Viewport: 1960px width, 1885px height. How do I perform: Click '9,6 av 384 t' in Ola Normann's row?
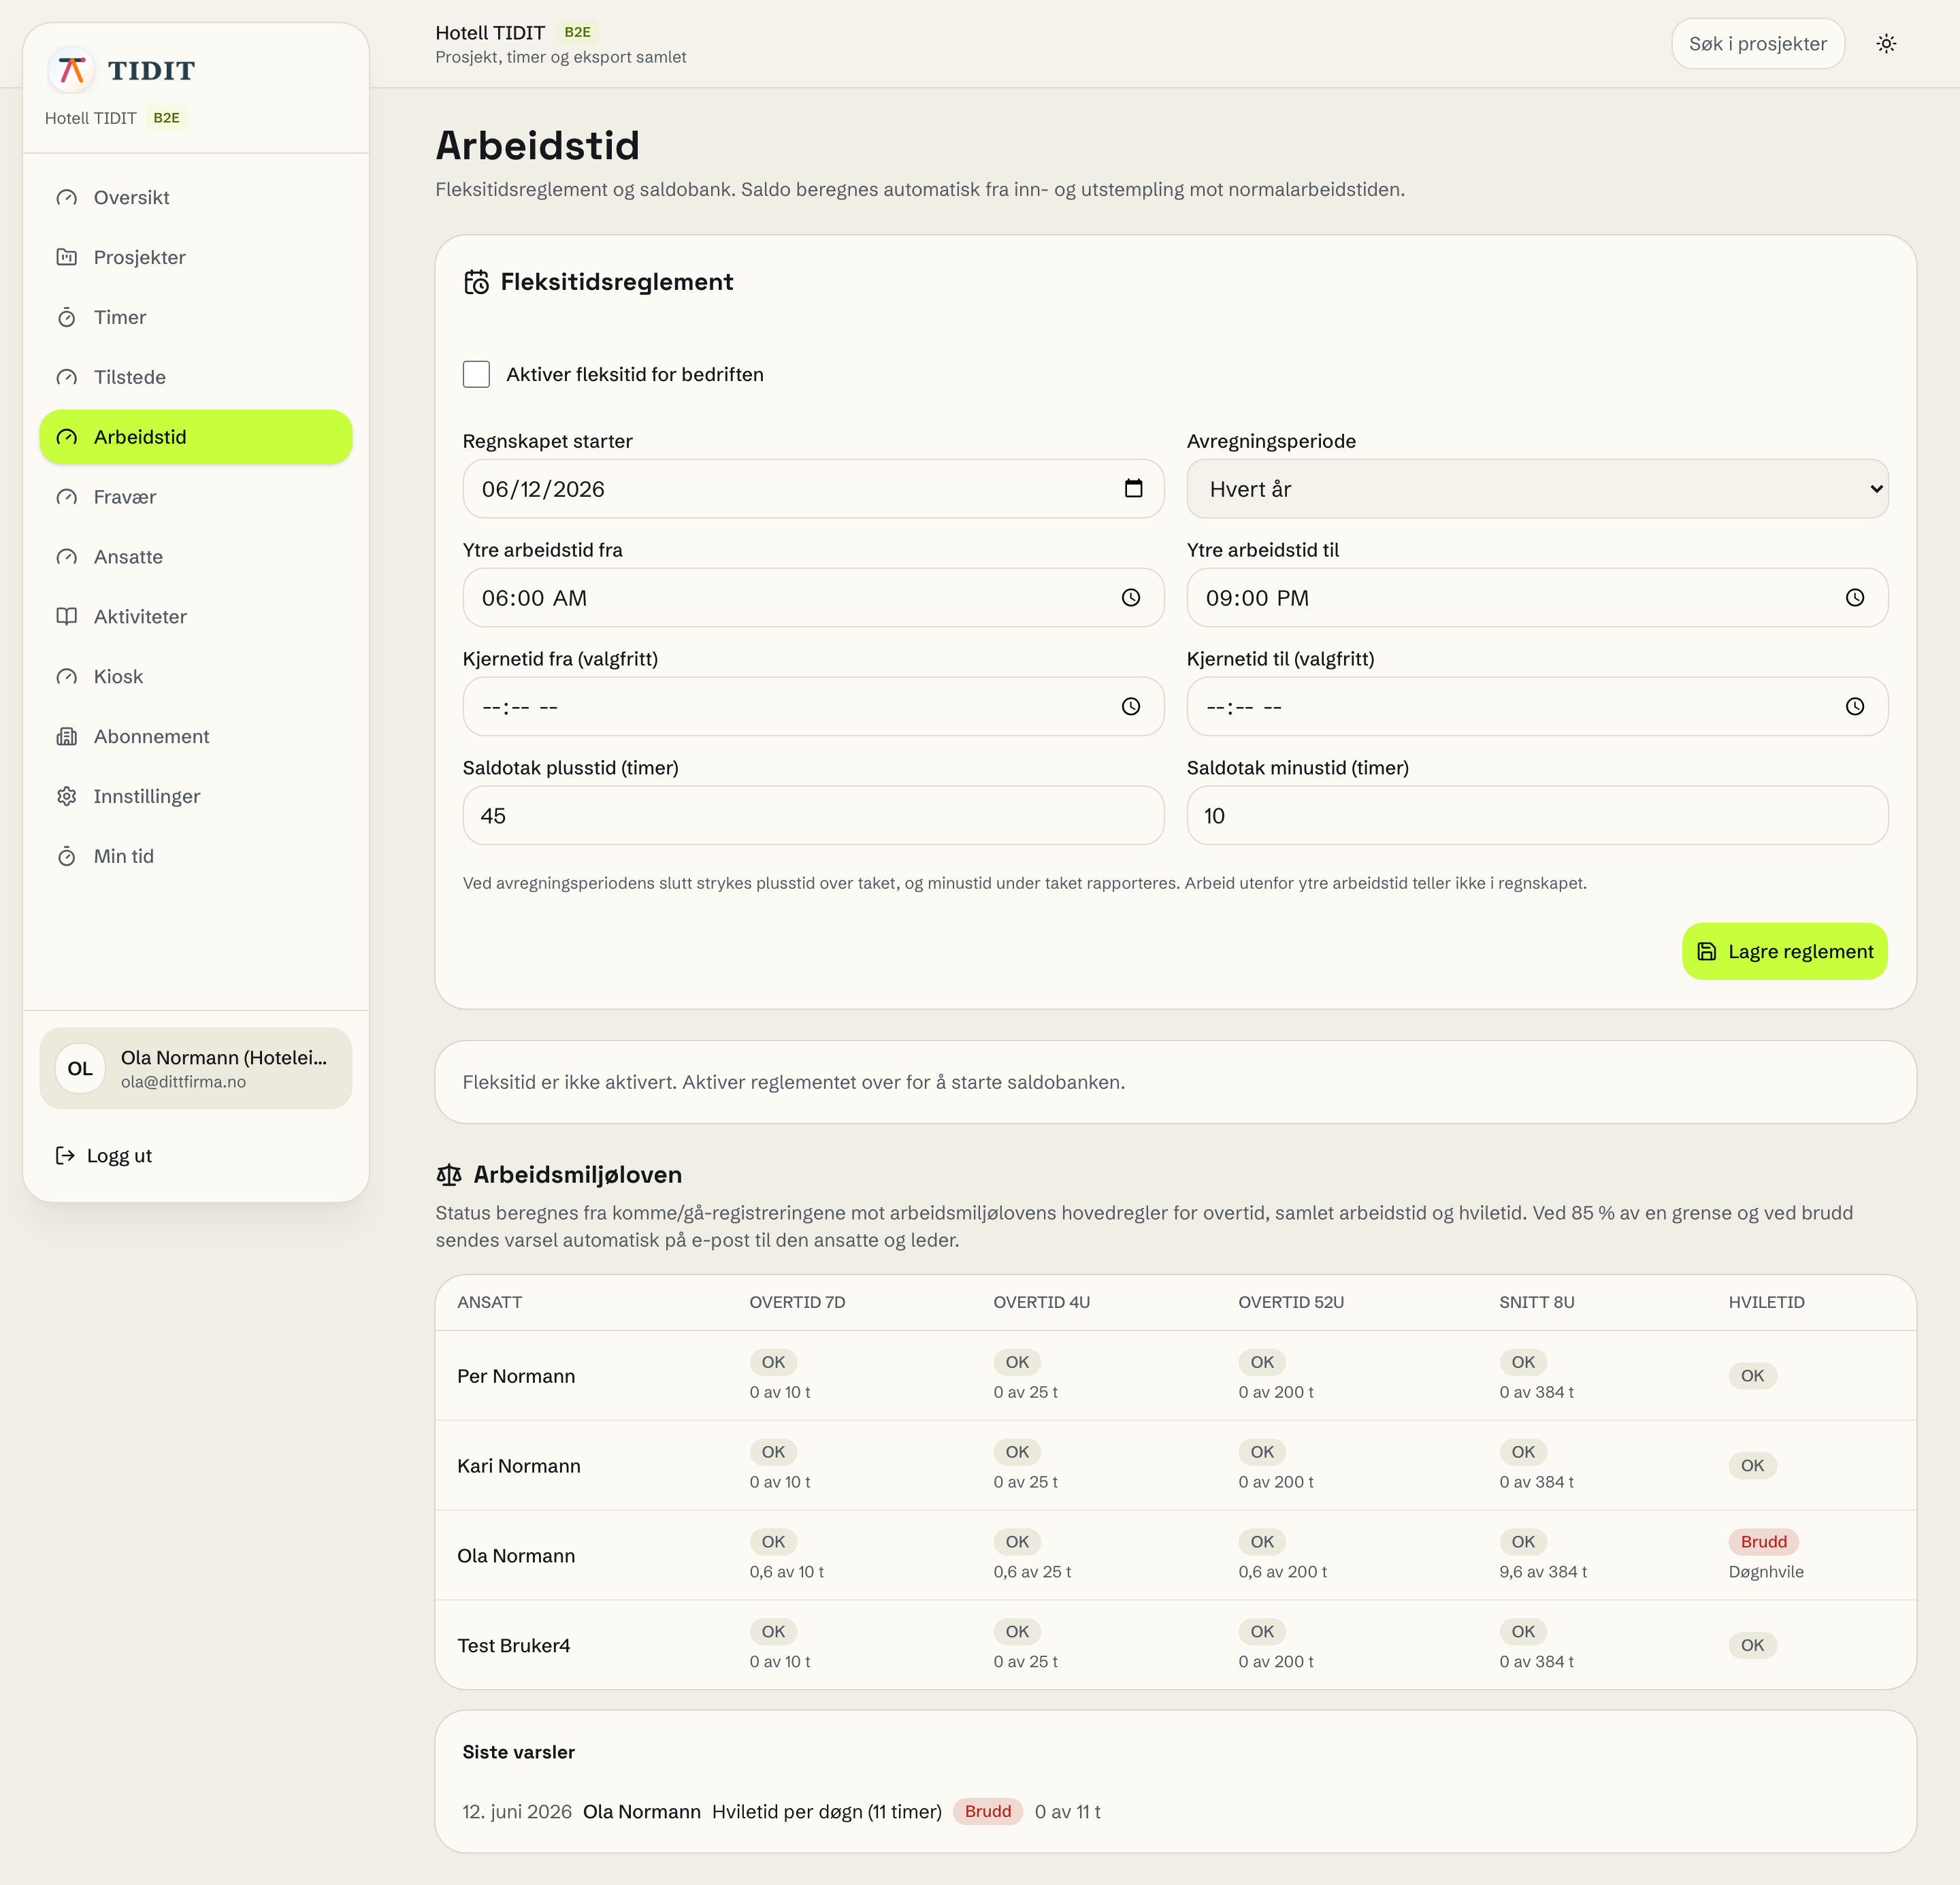point(1543,1572)
